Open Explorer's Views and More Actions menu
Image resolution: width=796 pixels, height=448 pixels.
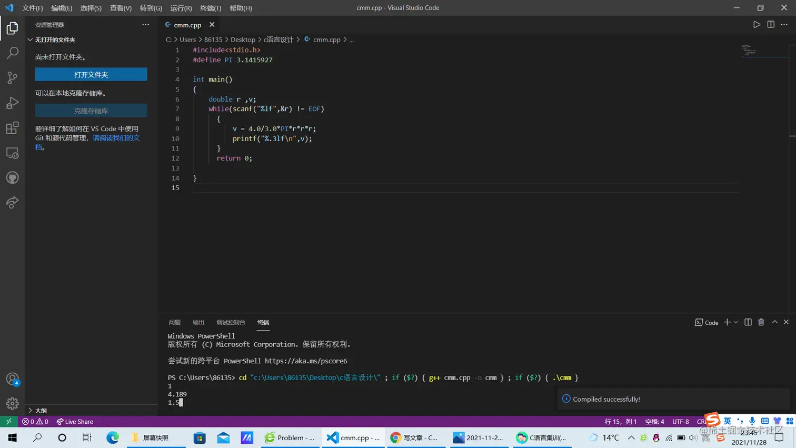146,25
